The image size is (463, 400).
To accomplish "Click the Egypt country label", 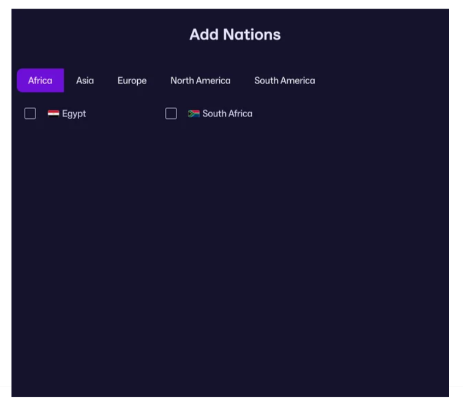I will tap(74, 114).
